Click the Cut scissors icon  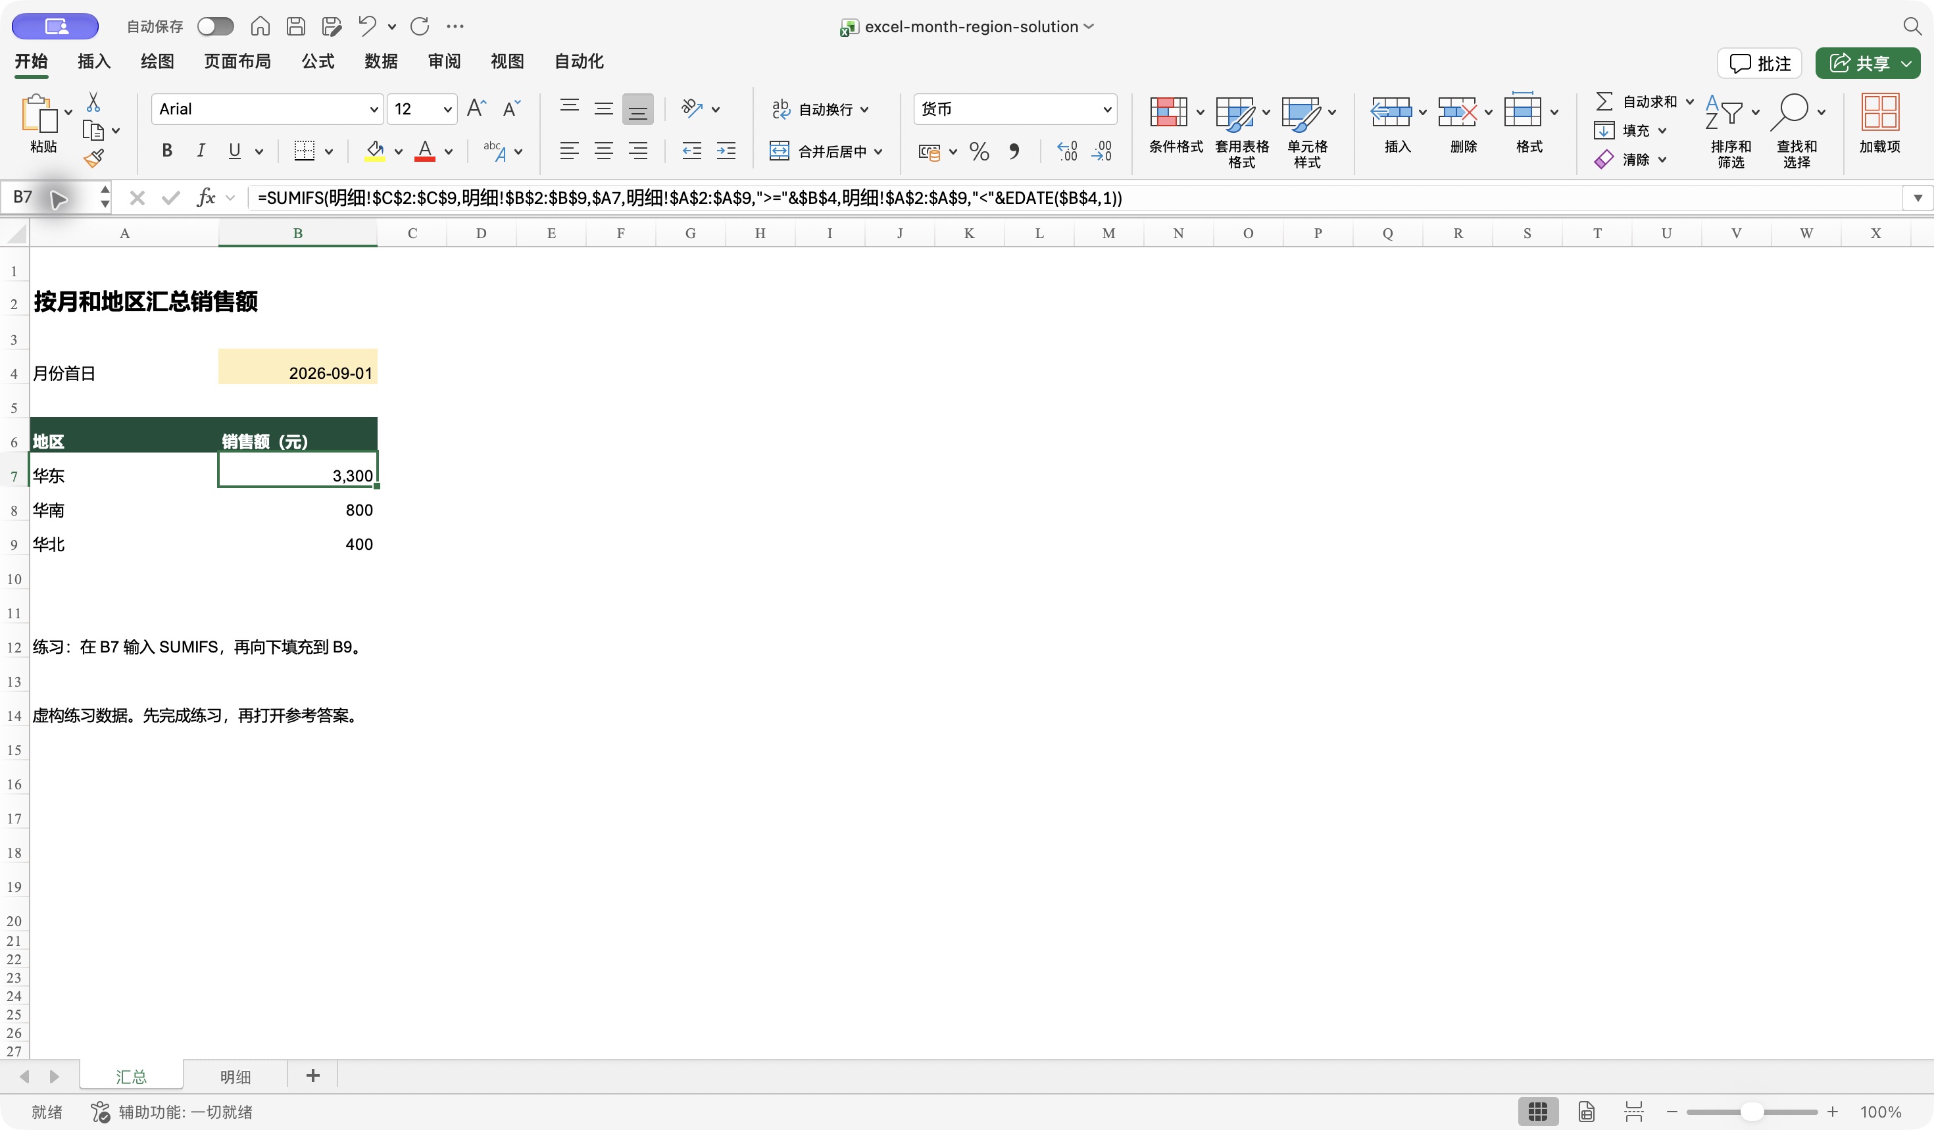93,102
